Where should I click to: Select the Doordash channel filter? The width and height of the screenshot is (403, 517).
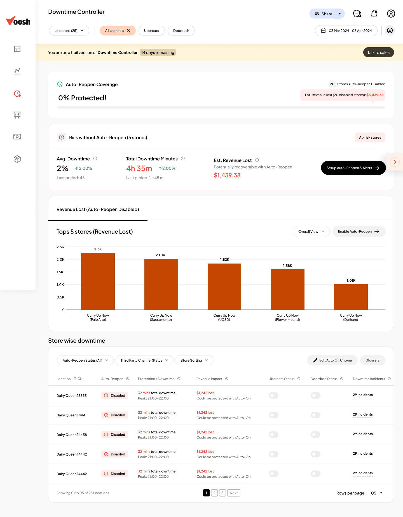pos(181,31)
